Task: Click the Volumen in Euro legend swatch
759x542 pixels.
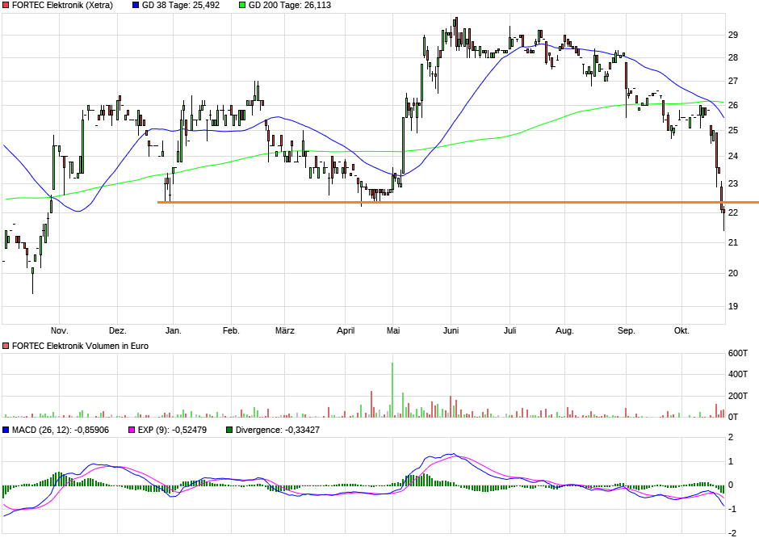Action: (x=6, y=346)
